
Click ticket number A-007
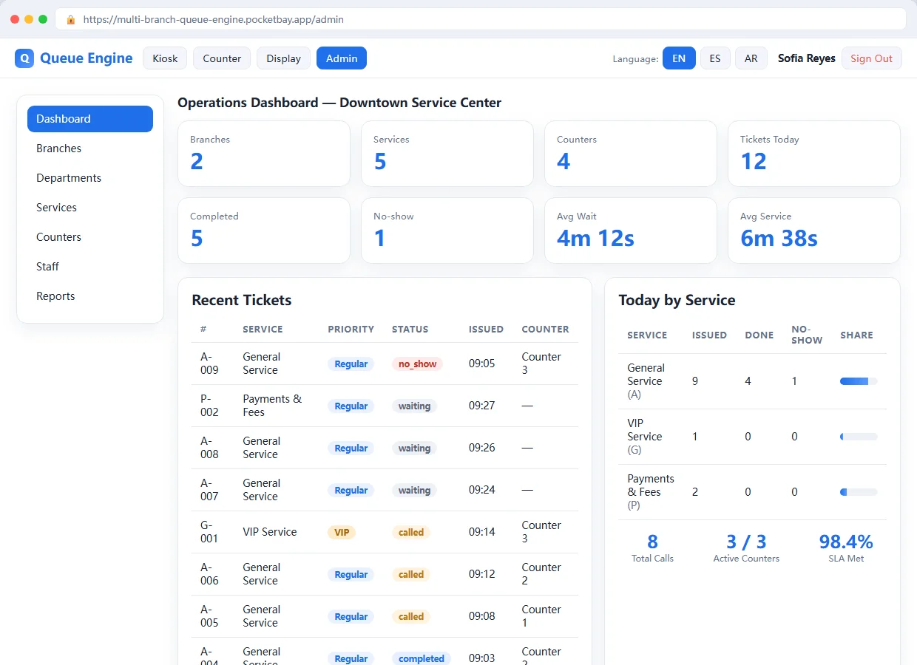[209, 490]
